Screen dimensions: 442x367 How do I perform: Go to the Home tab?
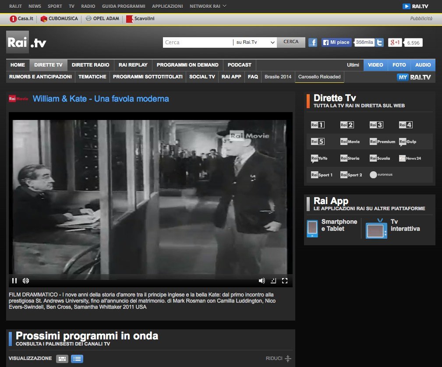(x=18, y=65)
